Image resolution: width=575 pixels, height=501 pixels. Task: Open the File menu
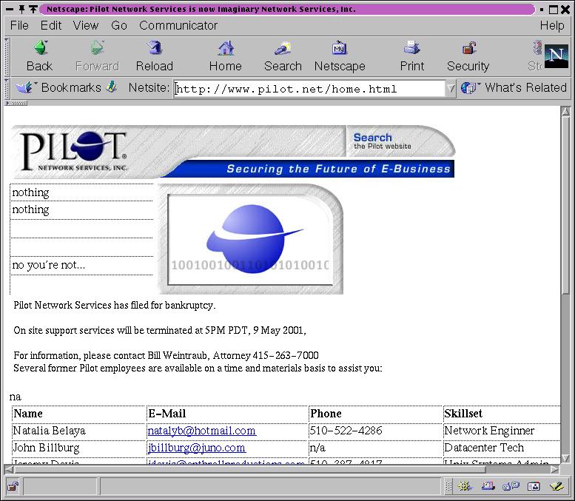pos(19,25)
